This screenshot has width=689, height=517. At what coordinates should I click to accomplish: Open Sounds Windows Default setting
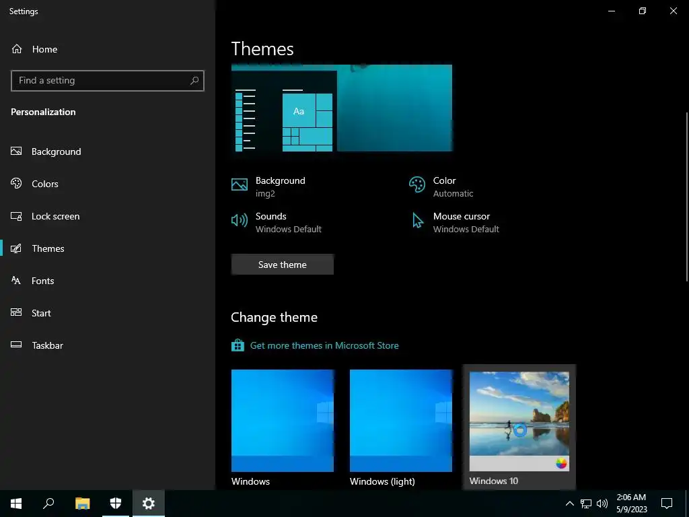pyautogui.click(x=277, y=222)
